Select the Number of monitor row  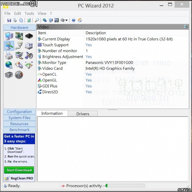[112, 51]
